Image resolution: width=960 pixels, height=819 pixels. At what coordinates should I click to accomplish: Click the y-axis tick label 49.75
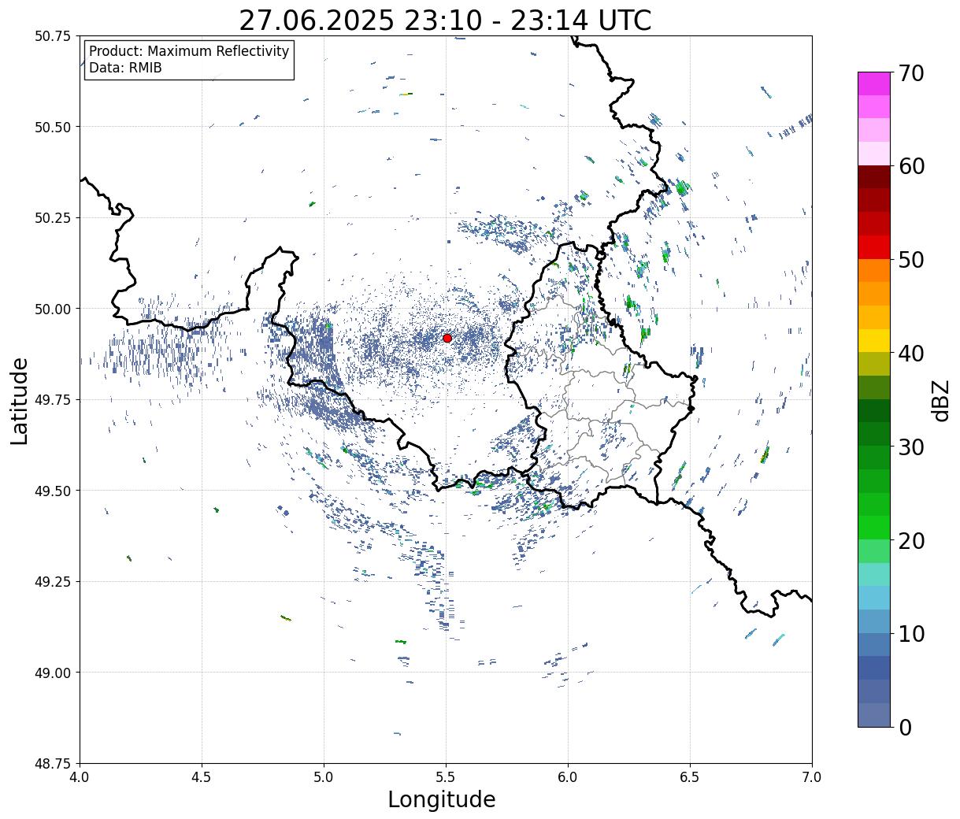(52, 400)
